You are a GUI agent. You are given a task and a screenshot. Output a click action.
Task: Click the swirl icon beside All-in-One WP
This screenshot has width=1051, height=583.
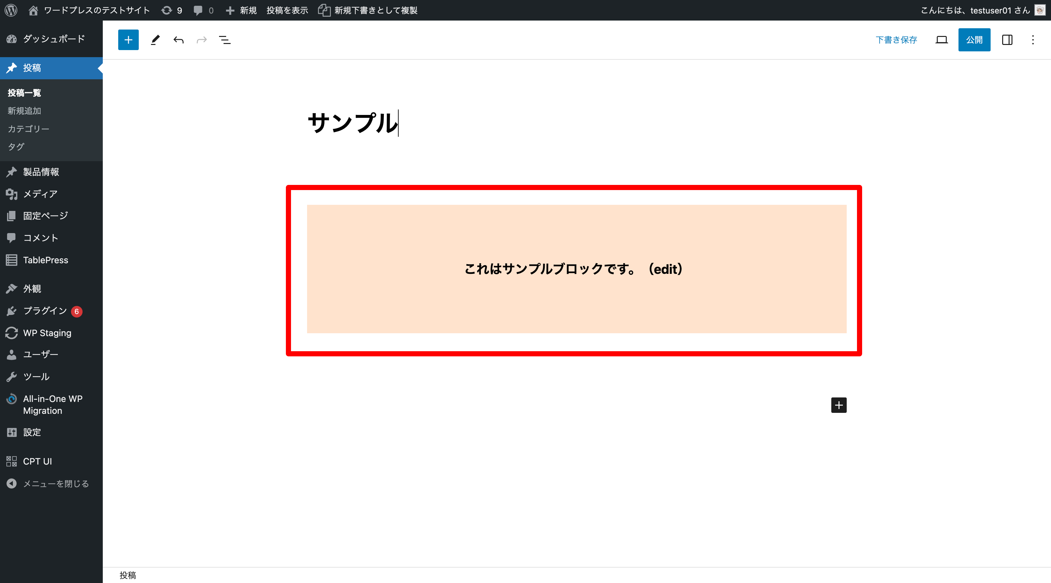click(x=12, y=399)
